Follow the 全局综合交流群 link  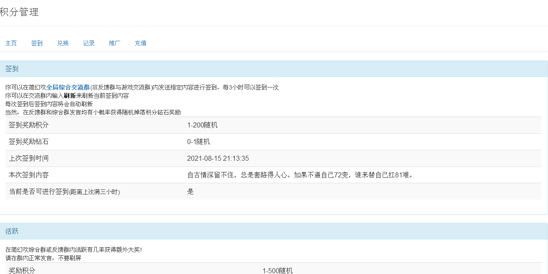click(68, 87)
